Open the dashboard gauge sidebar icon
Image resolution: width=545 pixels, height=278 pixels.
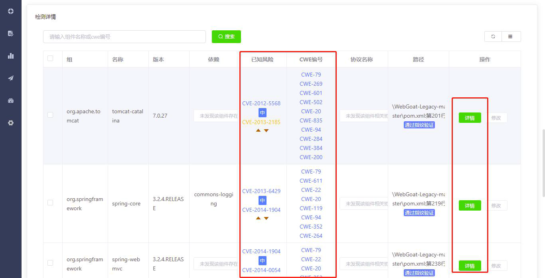point(11,101)
